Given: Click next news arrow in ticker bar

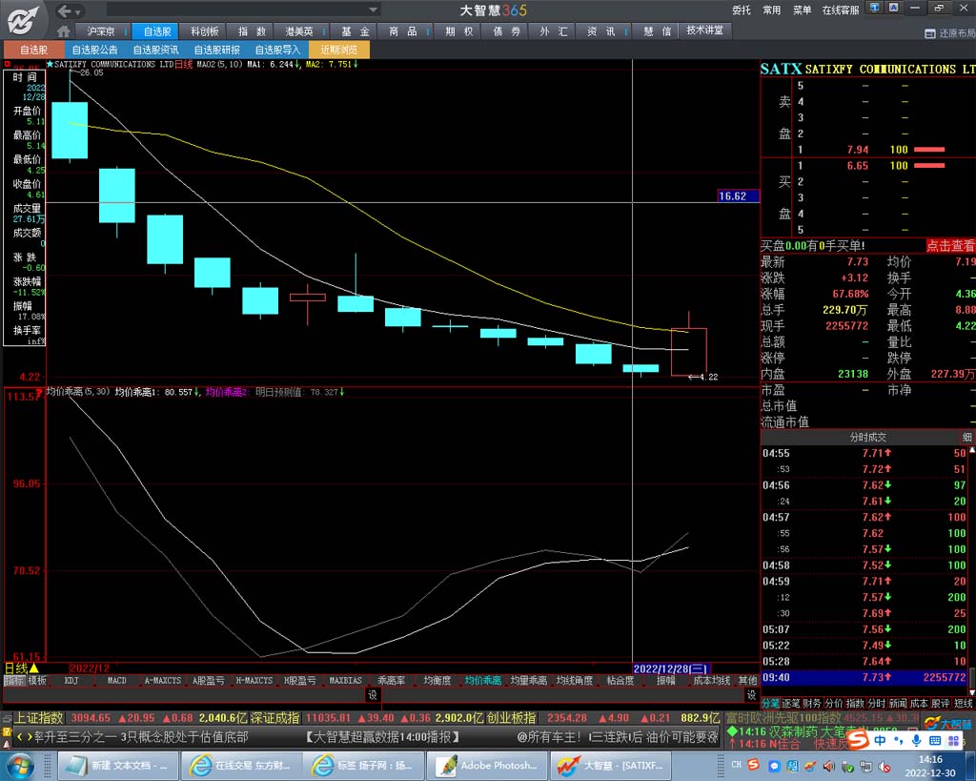Looking at the screenshot, I should (x=29, y=737).
